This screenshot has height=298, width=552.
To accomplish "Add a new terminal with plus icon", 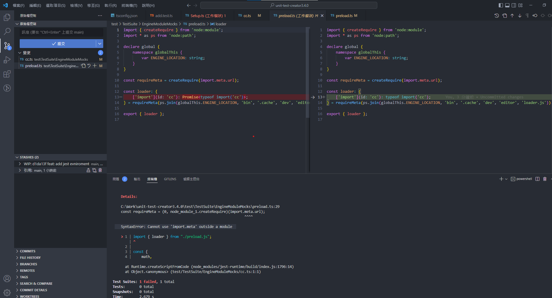I will pyautogui.click(x=501, y=179).
